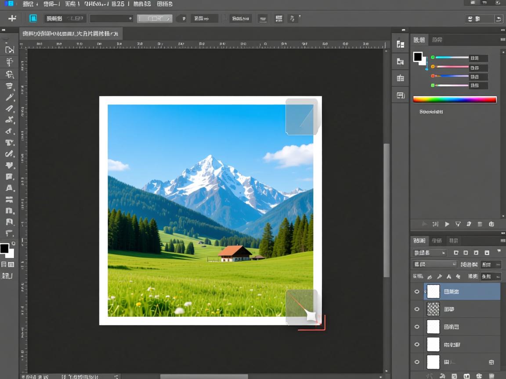Toggle the bottom layer's eye icon

point(417,362)
